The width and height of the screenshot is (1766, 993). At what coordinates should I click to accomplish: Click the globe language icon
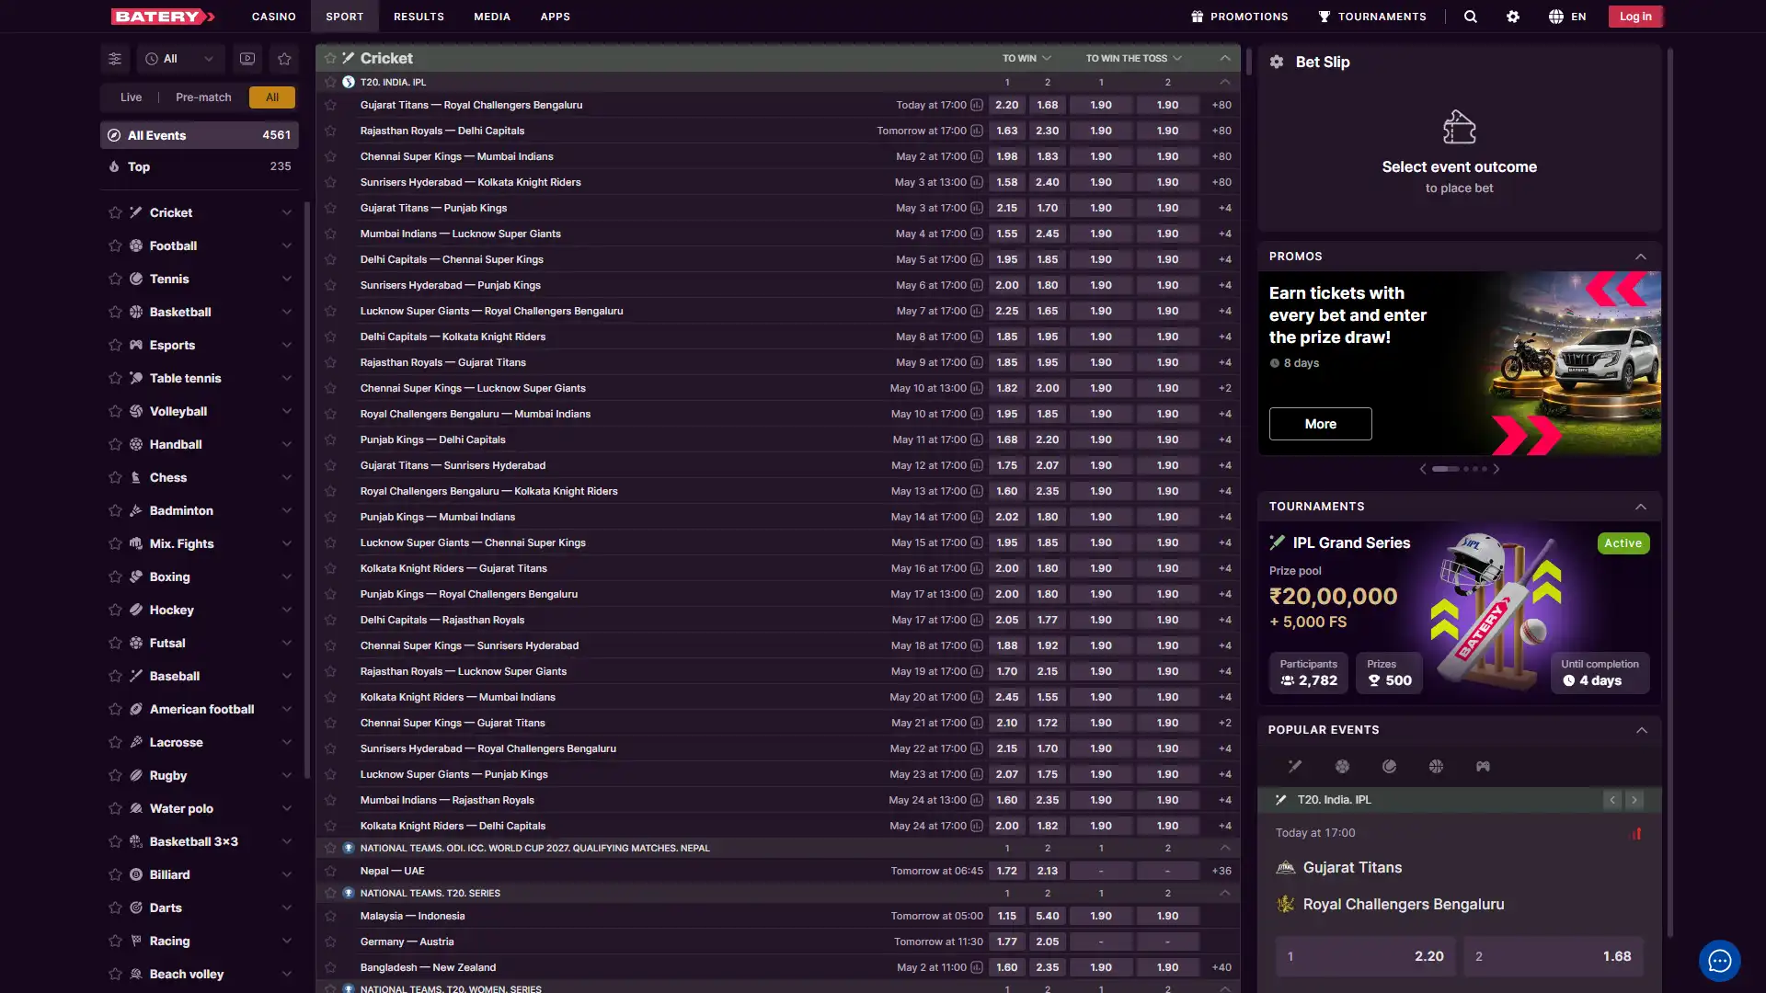[x=1555, y=17]
